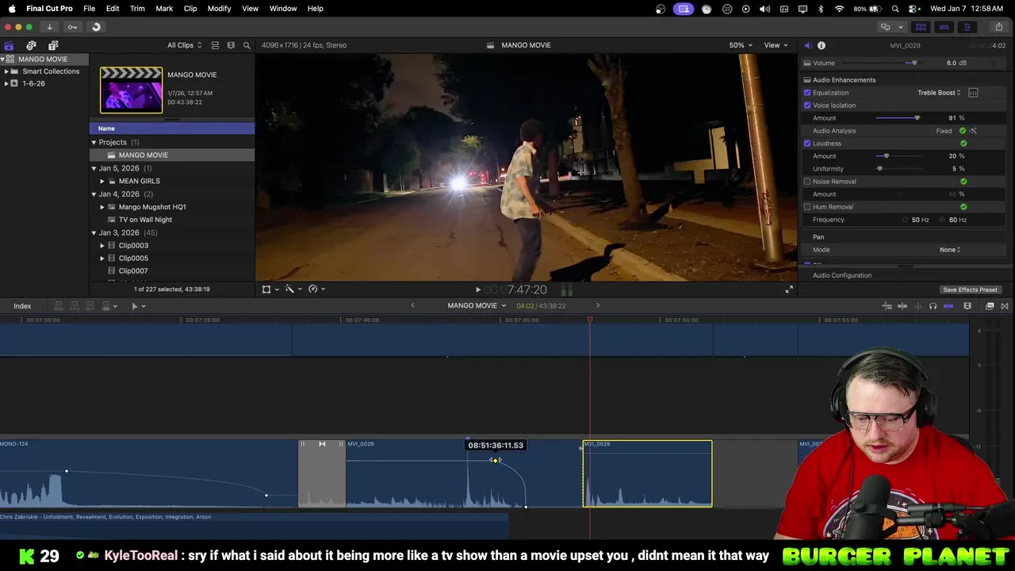The height and width of the screenshot is (571, 1015).
Task: Open the Titles and Generators sidebar
Action: click(x=53, y=45)
